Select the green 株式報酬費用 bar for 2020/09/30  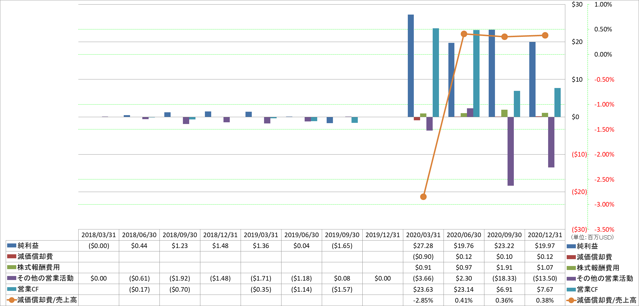pos(504,113)
